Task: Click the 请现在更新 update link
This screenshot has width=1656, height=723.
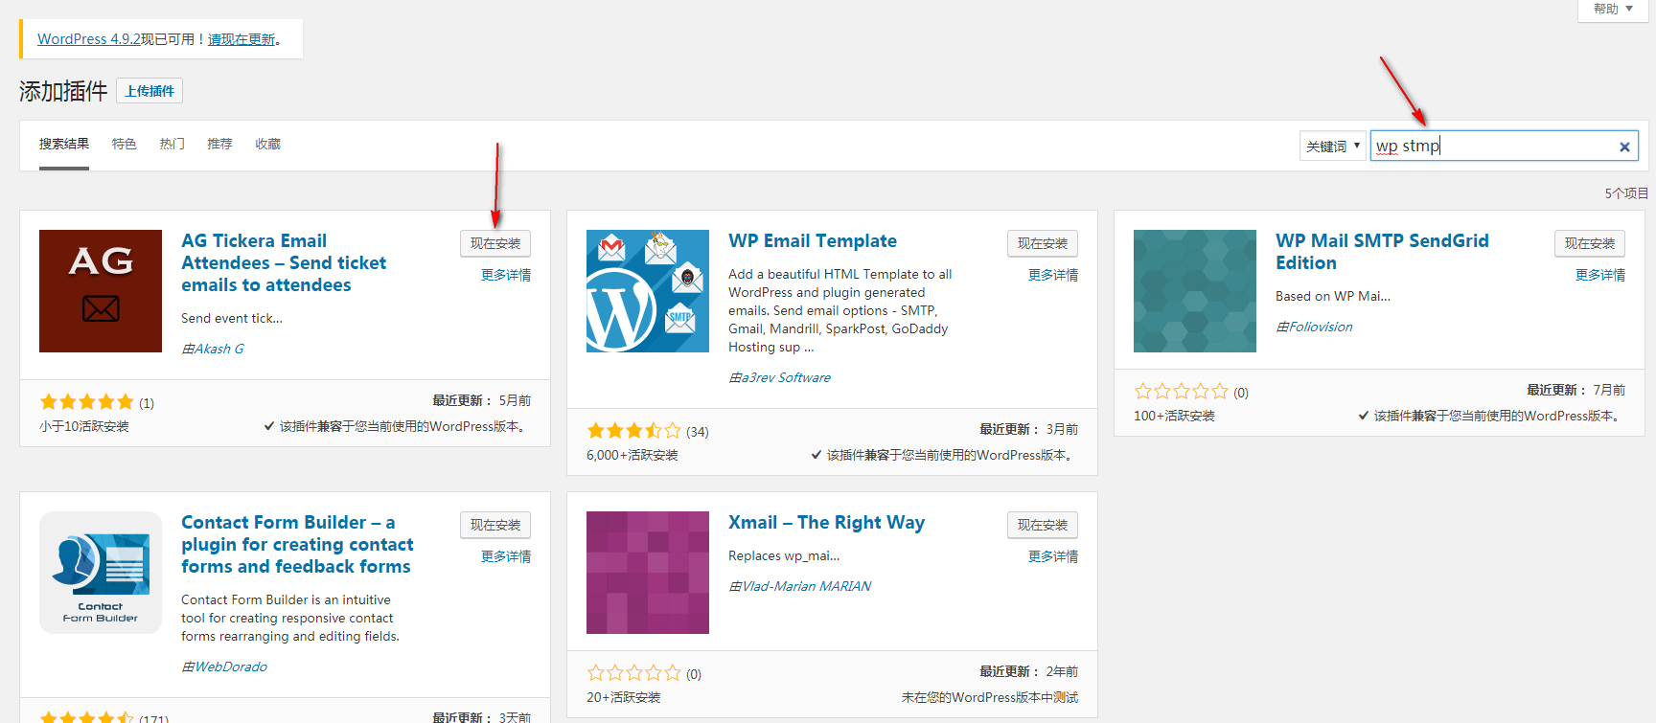Action: [x=241, y=39]
